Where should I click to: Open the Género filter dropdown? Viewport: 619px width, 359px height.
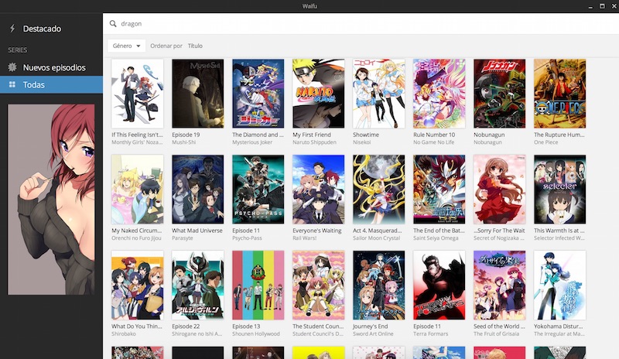[126, 46]
